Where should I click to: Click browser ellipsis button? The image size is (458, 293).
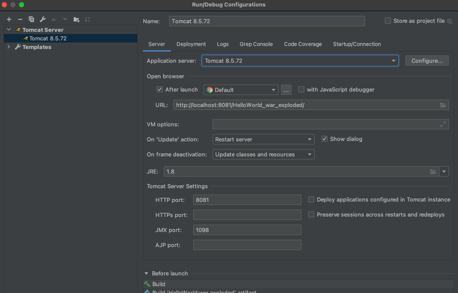tap(286, 90)
